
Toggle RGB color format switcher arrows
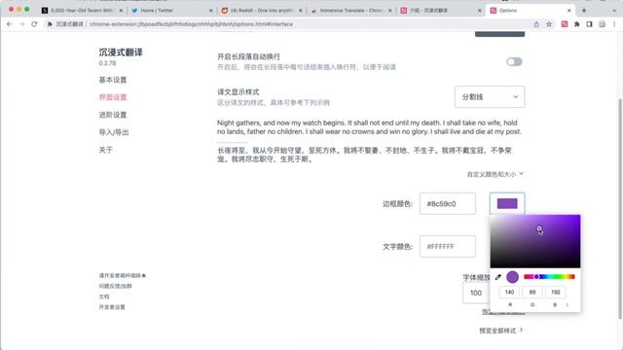point(568,304)
